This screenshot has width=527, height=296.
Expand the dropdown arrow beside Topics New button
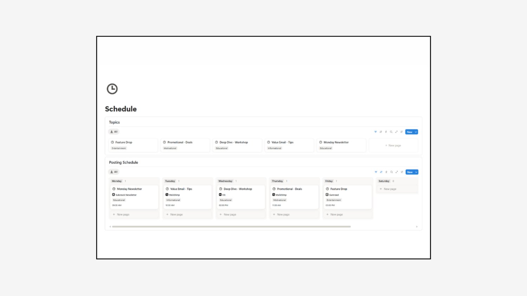(x=416, y=132)
